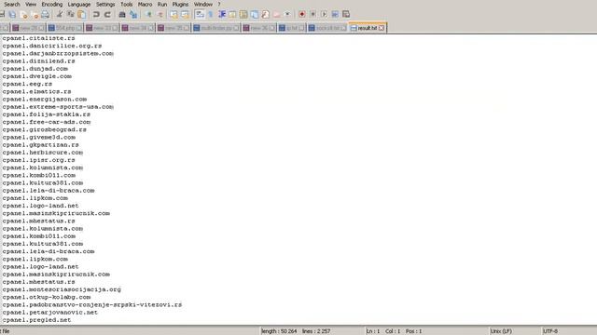Screen dimensions: 597x335
Task: Open the Search menu
Action: pos(12,4)
